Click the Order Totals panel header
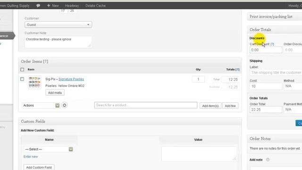The image size is (302, 170). pyautogui.click(x=275, y=30)
